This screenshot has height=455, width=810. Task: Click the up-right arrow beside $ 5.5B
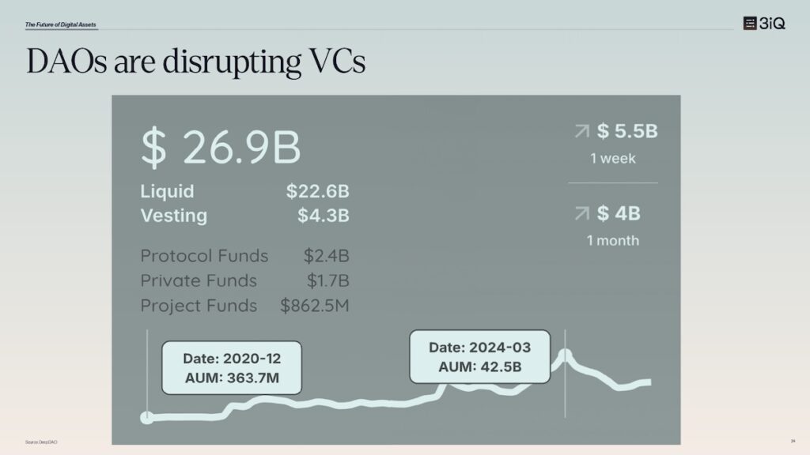pyautogui.click(x=582, y=131)
